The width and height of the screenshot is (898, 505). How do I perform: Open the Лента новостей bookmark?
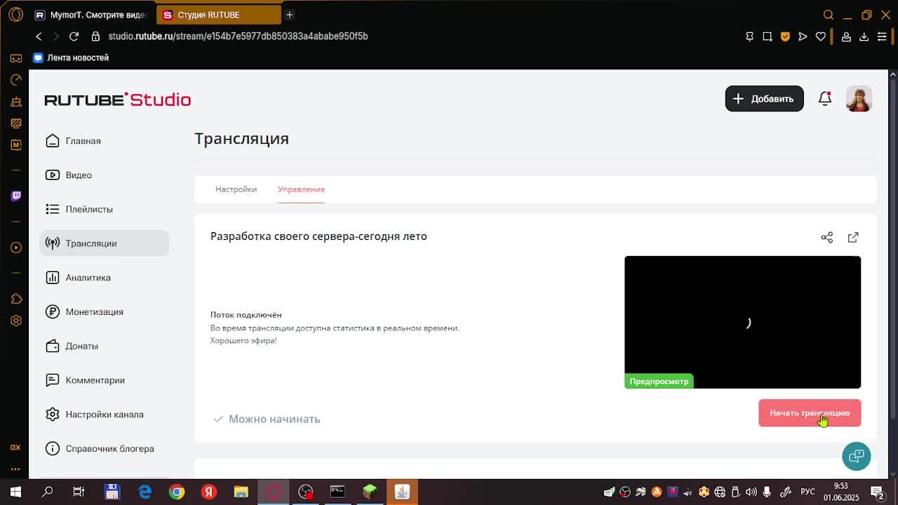click(71, 58)
